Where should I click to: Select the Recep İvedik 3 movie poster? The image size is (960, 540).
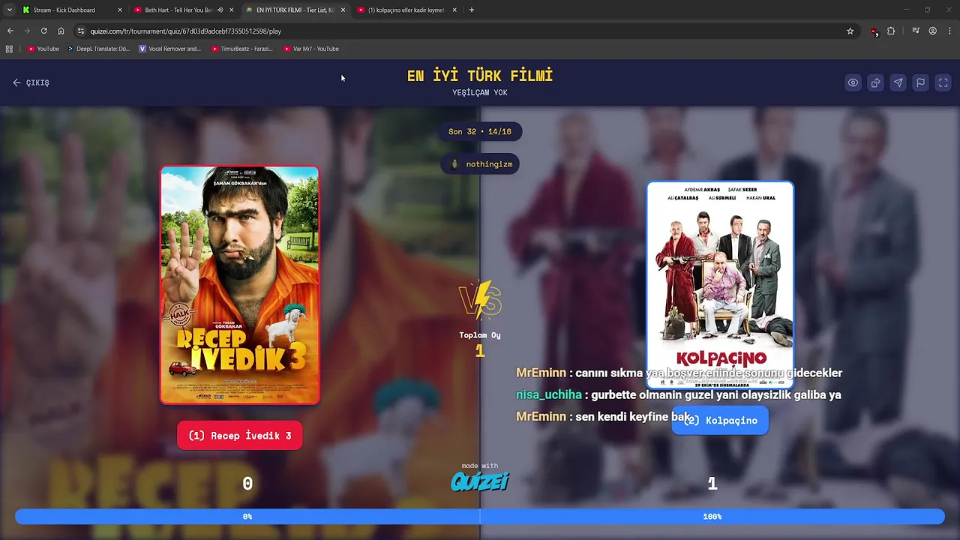pos(240,285)
